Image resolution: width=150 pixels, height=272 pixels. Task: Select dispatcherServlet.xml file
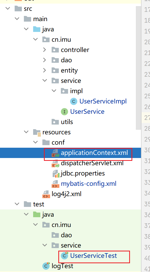(x=92, y=163)
